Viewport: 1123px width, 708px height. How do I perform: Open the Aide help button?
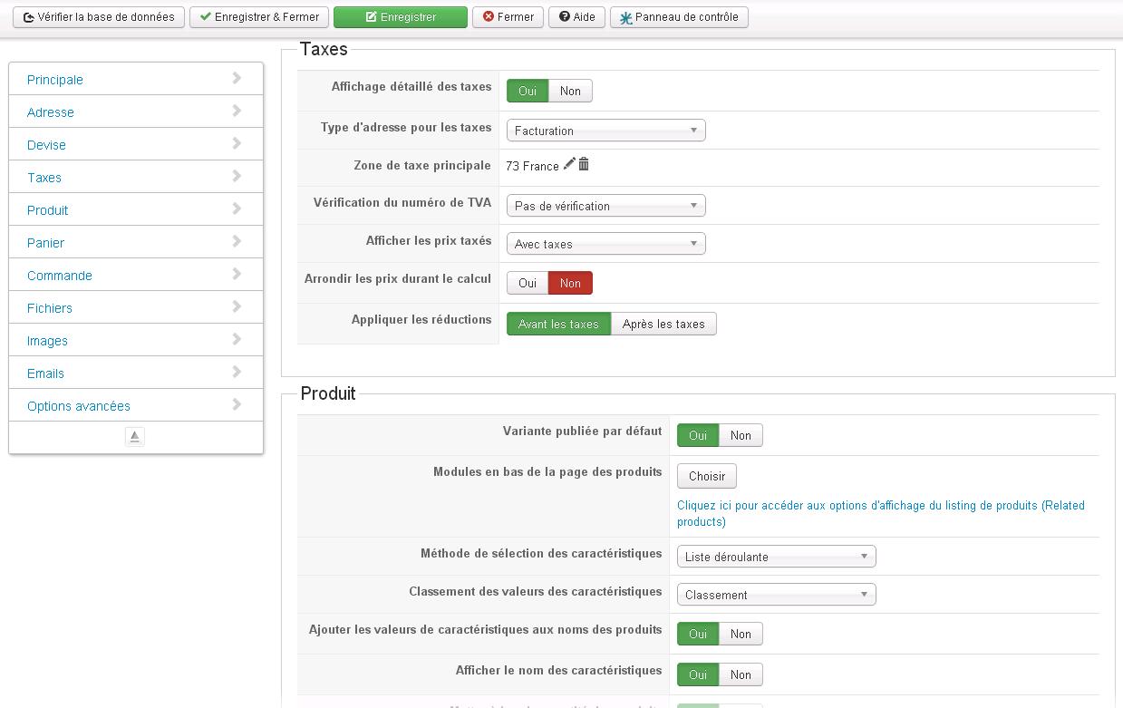pos(576,17)
